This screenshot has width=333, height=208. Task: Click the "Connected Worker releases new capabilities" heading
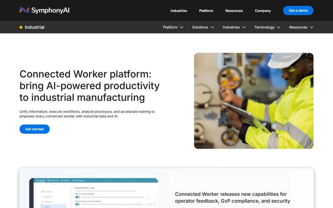tap(232, 197)
